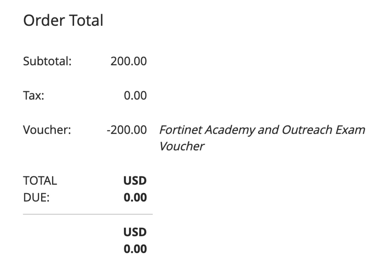Select the -200.00 voucher discount amount
Image resolution: width=380 pixels, height=268 pixels.
[127, 130]
